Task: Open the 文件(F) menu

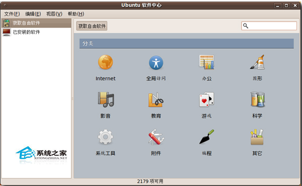Action: point(12,14)
